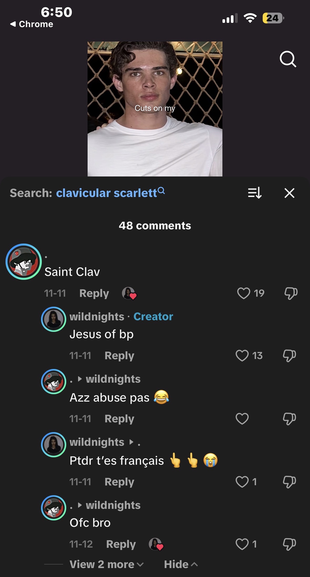Expand replies with "View 2 more"
Viewport: 310px width, 577px height.
click(x=106, y=564)
